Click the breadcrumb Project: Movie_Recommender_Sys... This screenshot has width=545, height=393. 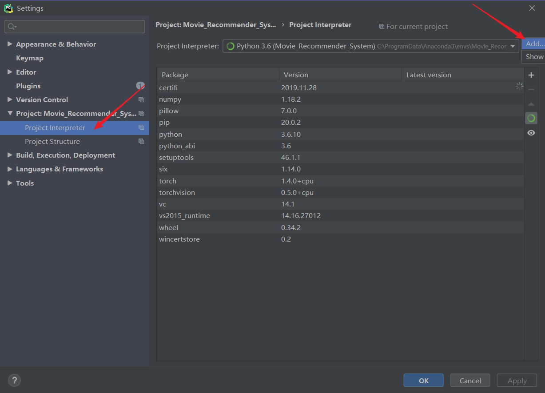pyautogui.click(x=216, y=25)
